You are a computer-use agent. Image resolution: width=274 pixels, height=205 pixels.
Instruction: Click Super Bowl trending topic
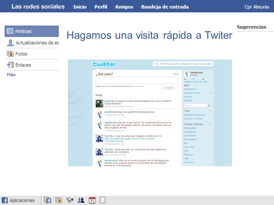(189, 147)
